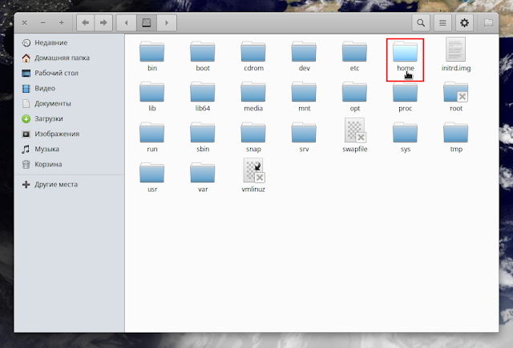The width and height of the screenshot is (513, 348).
Task: Open Музыка in sidebar
Action: [70, 149]
